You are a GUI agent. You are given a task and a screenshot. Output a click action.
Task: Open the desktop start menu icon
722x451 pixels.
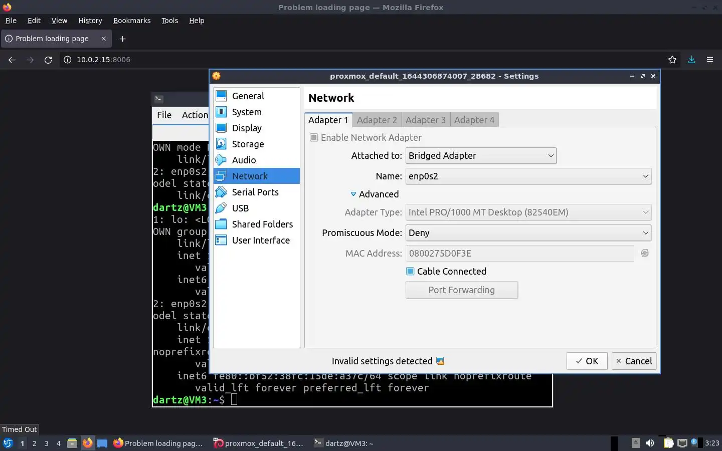(x=8, y=443)
